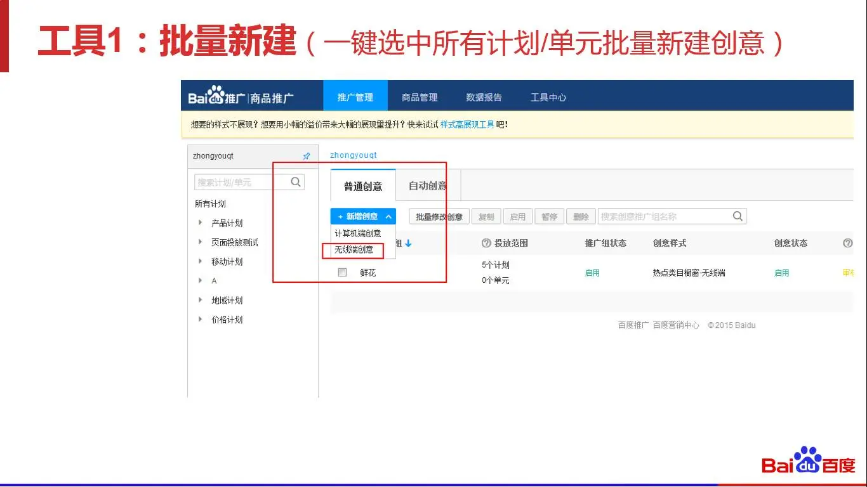Image resolution: width=867 pixels, height=487 pixels.
Task: Click the 创意样式 column header
Action: click(670, 243)
